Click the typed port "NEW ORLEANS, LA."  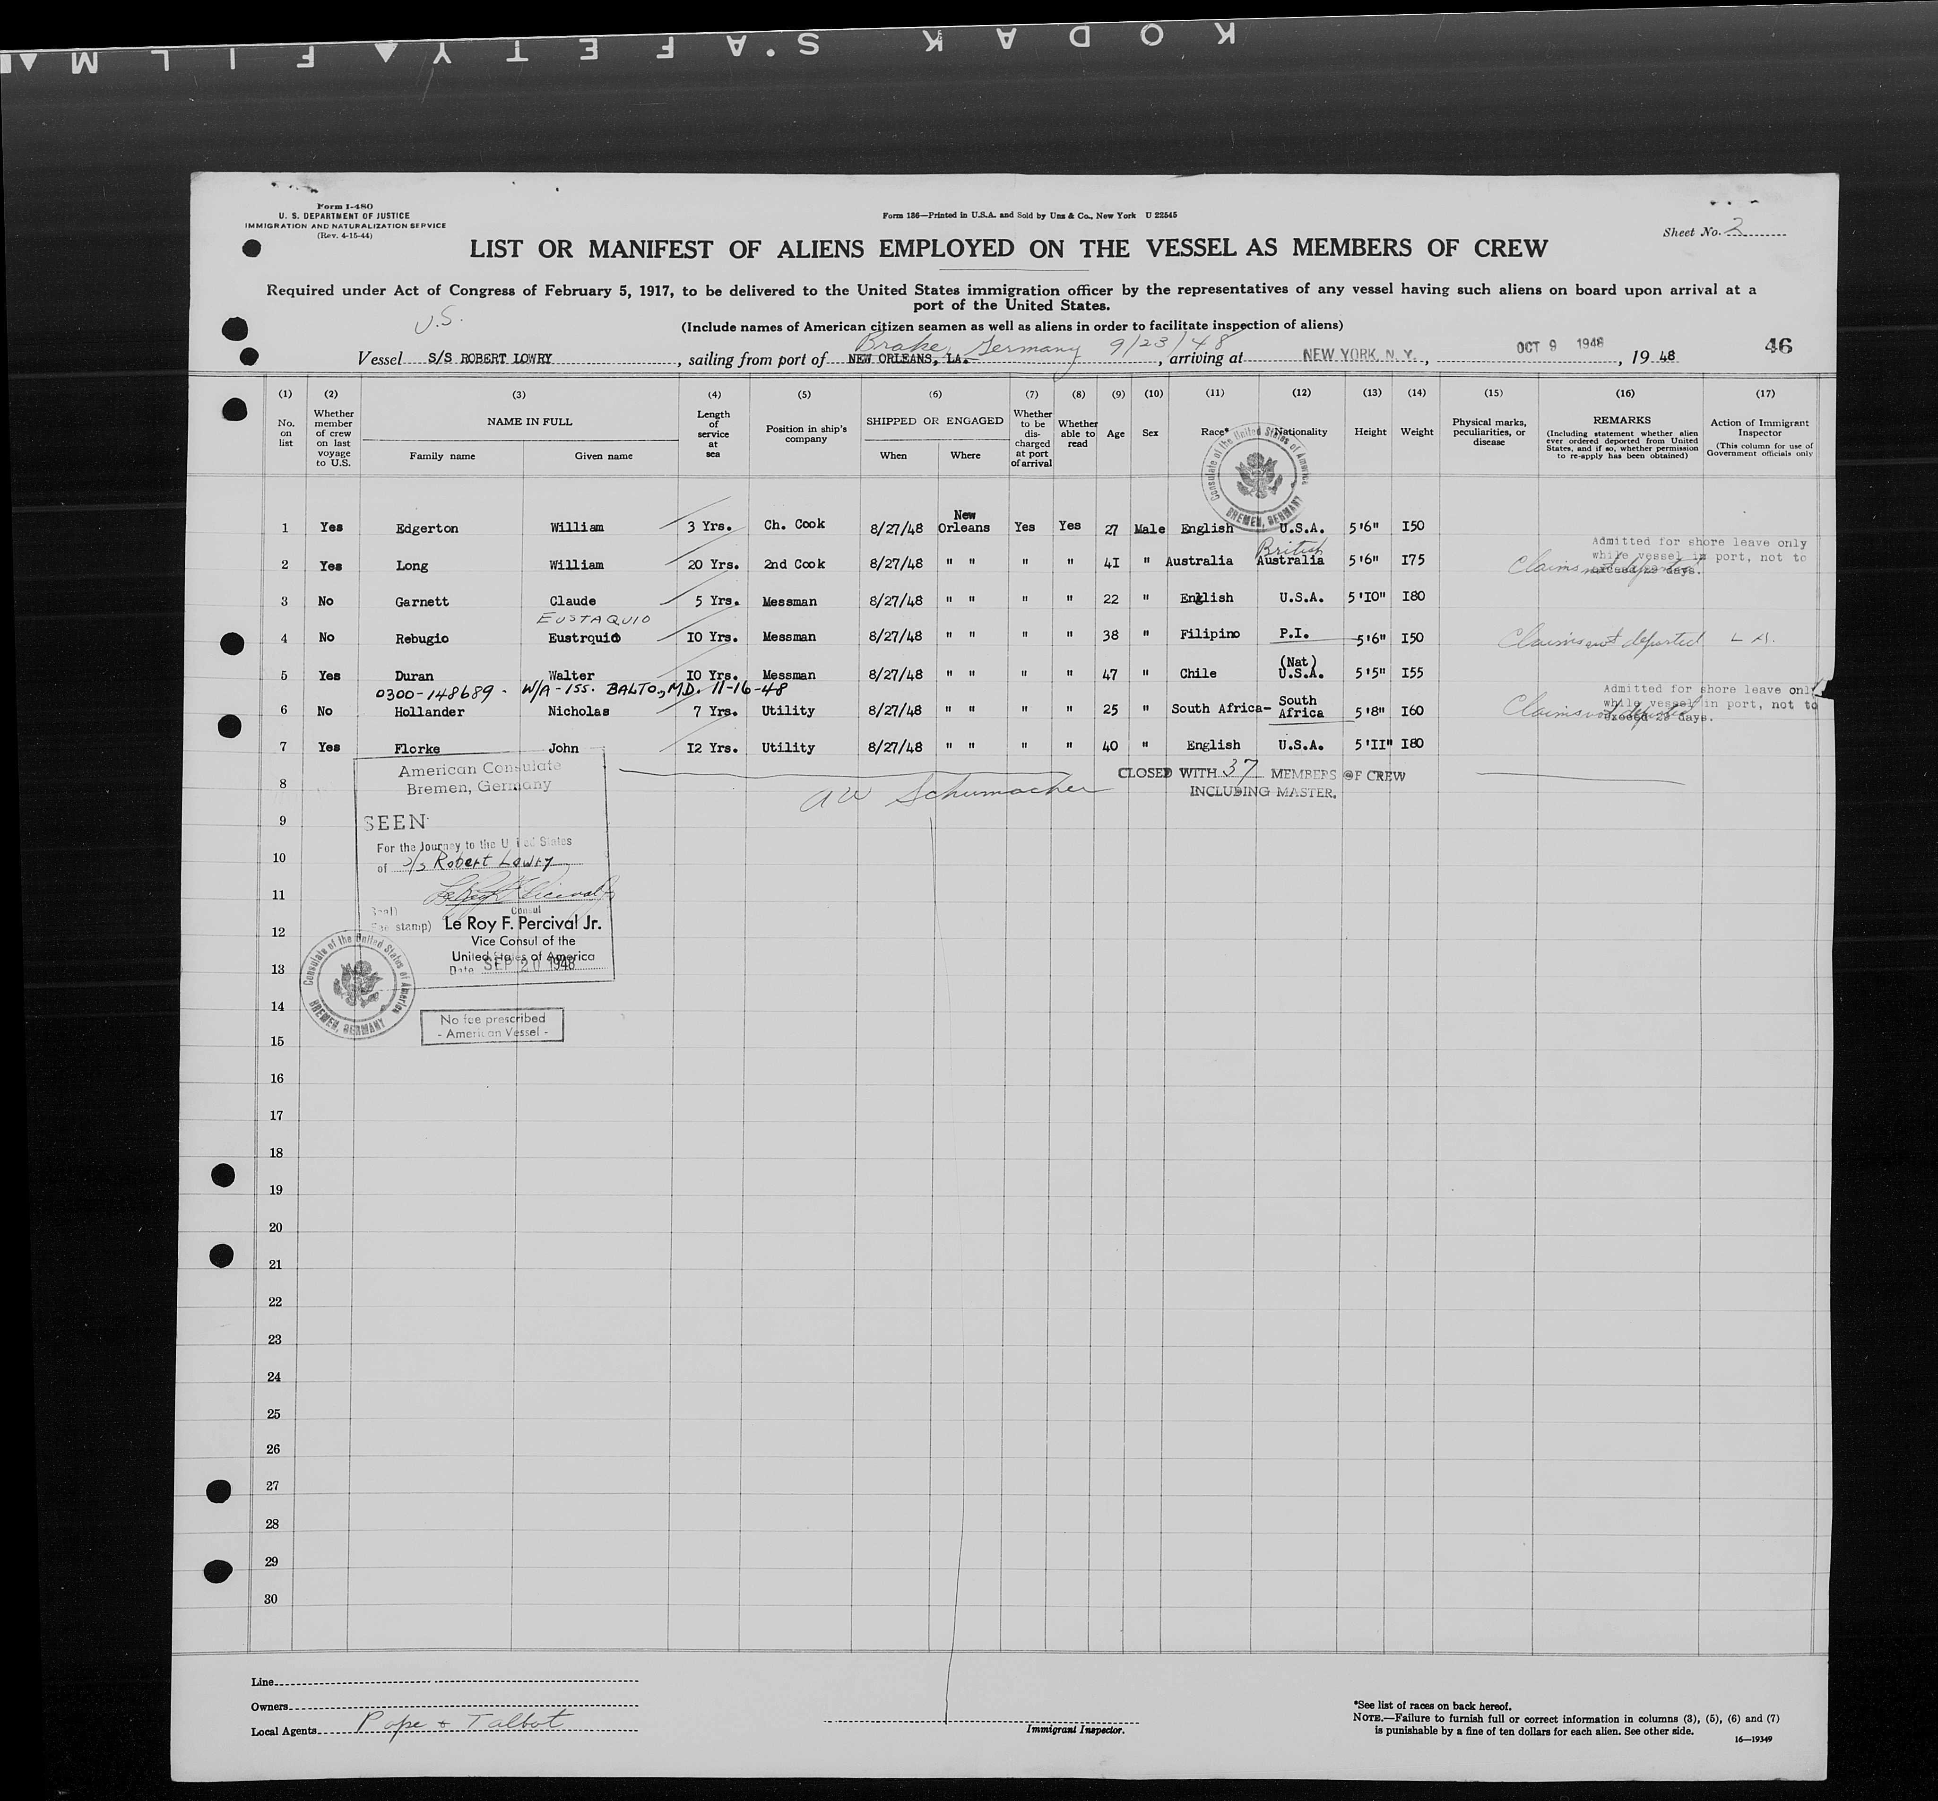tap(907, 359)
